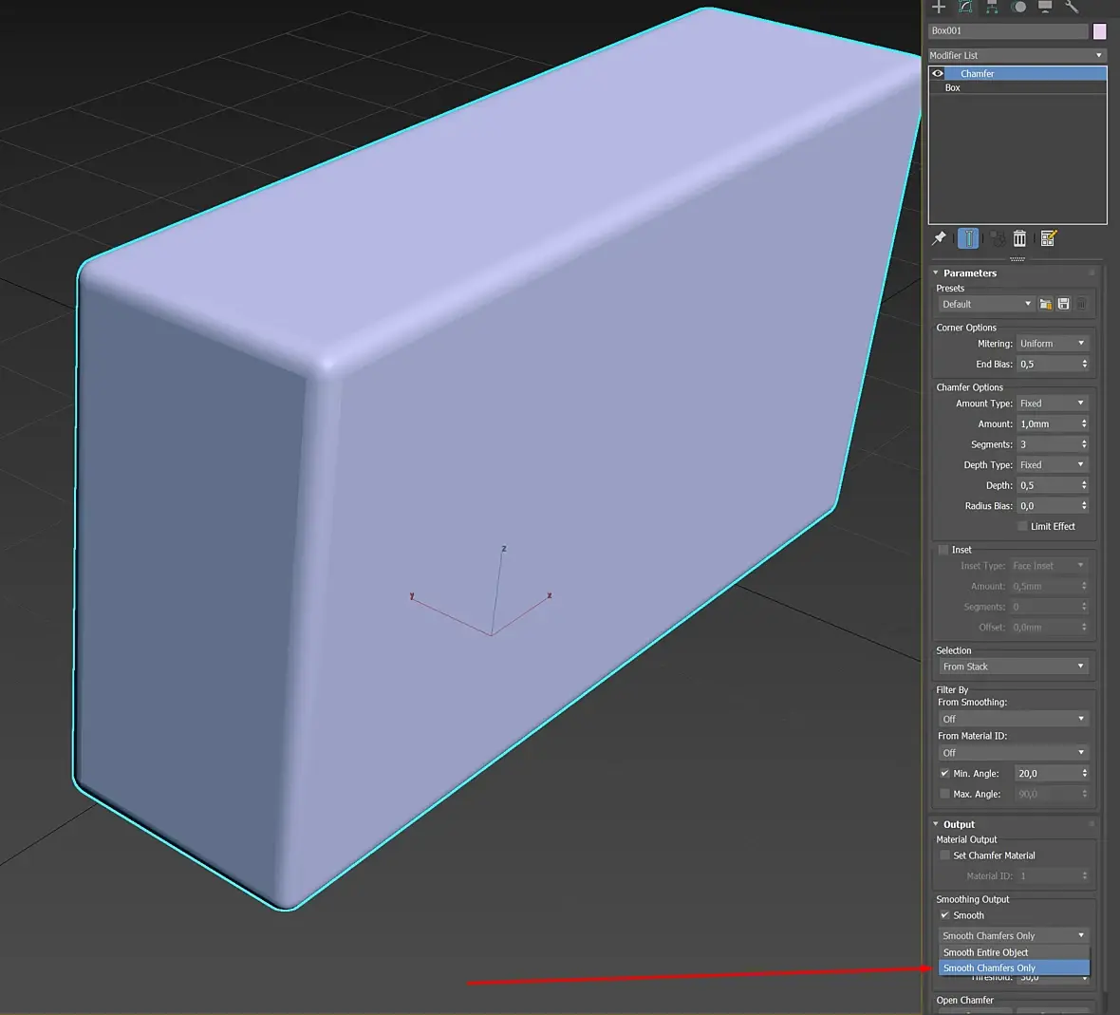Remove modifier with the trash icon
The width and height of the screenshot is (1120, 1015).
tap(1019, 238)
